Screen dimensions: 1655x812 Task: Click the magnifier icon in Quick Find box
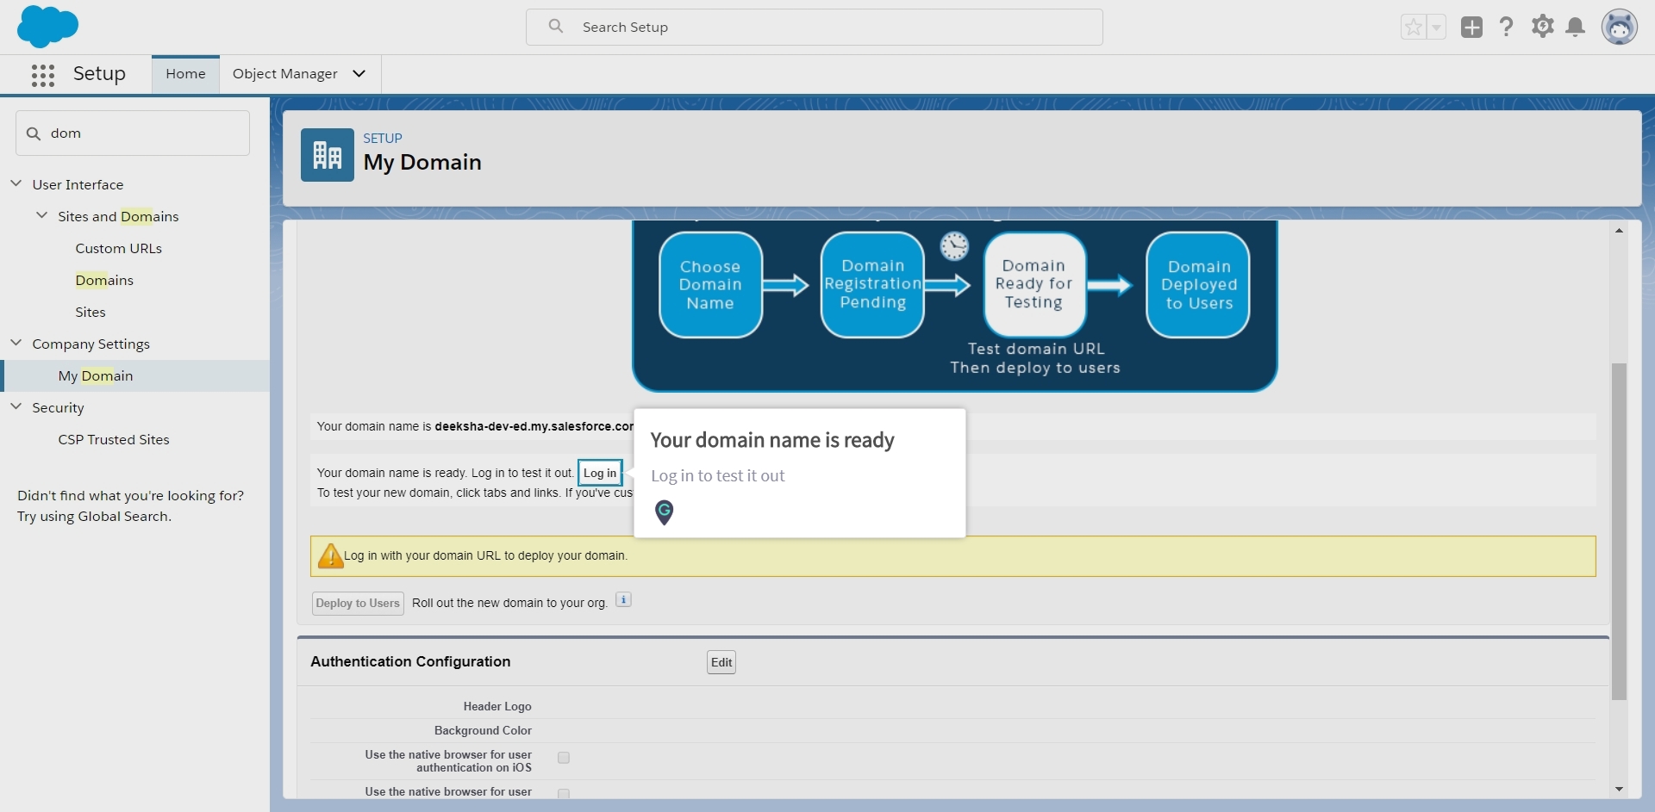coord(34,133)
